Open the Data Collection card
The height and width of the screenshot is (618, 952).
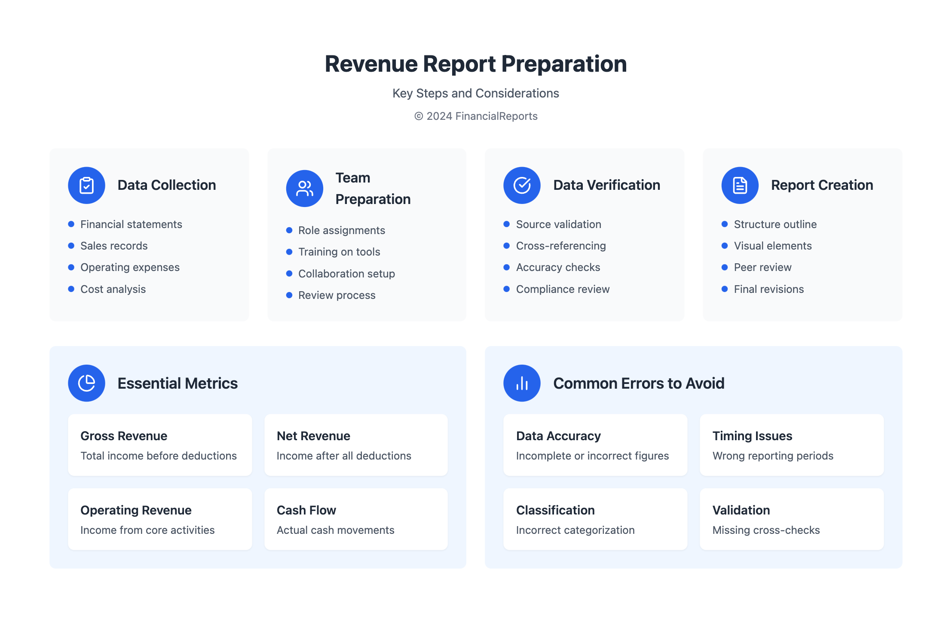149,234
